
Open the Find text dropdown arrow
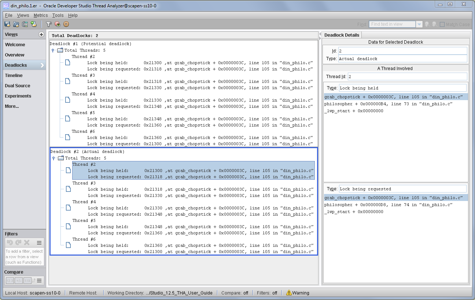[x=419, y=24]
